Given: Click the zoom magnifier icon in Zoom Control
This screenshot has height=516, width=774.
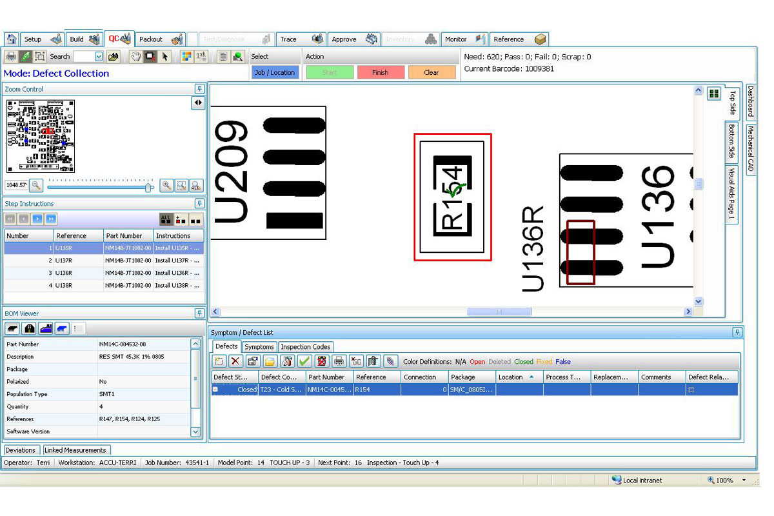Looking at the screenshot, I should [x=37, y=185].
